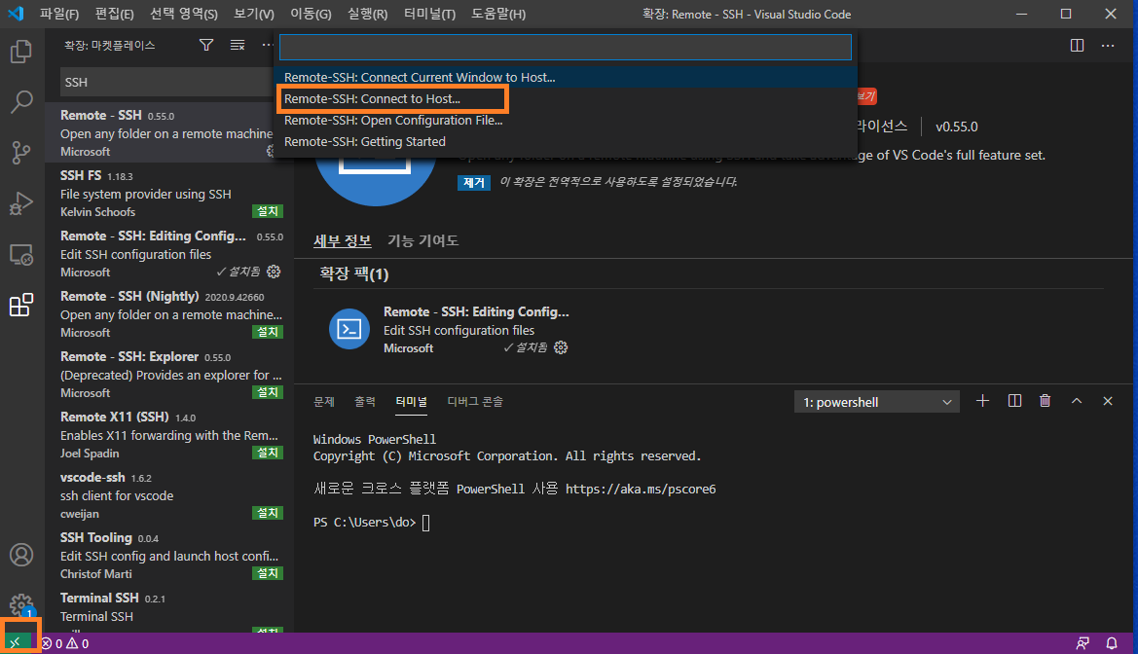Click the VS Code logo icon
The image size is (1138, 654).
[x=16, y=13]
